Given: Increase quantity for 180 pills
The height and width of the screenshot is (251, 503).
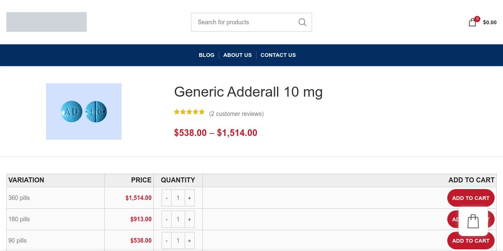Looking at the screenshot, I should [x=189, y=219].
